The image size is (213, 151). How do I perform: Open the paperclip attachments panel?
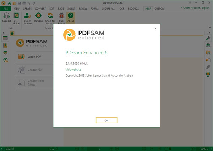click(208, 67)
